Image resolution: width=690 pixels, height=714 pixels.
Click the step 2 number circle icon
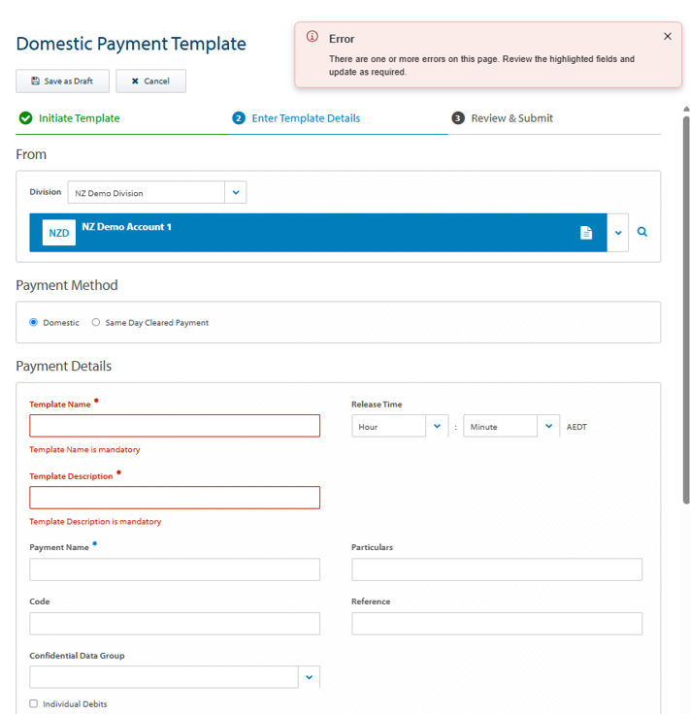(239, 118)
